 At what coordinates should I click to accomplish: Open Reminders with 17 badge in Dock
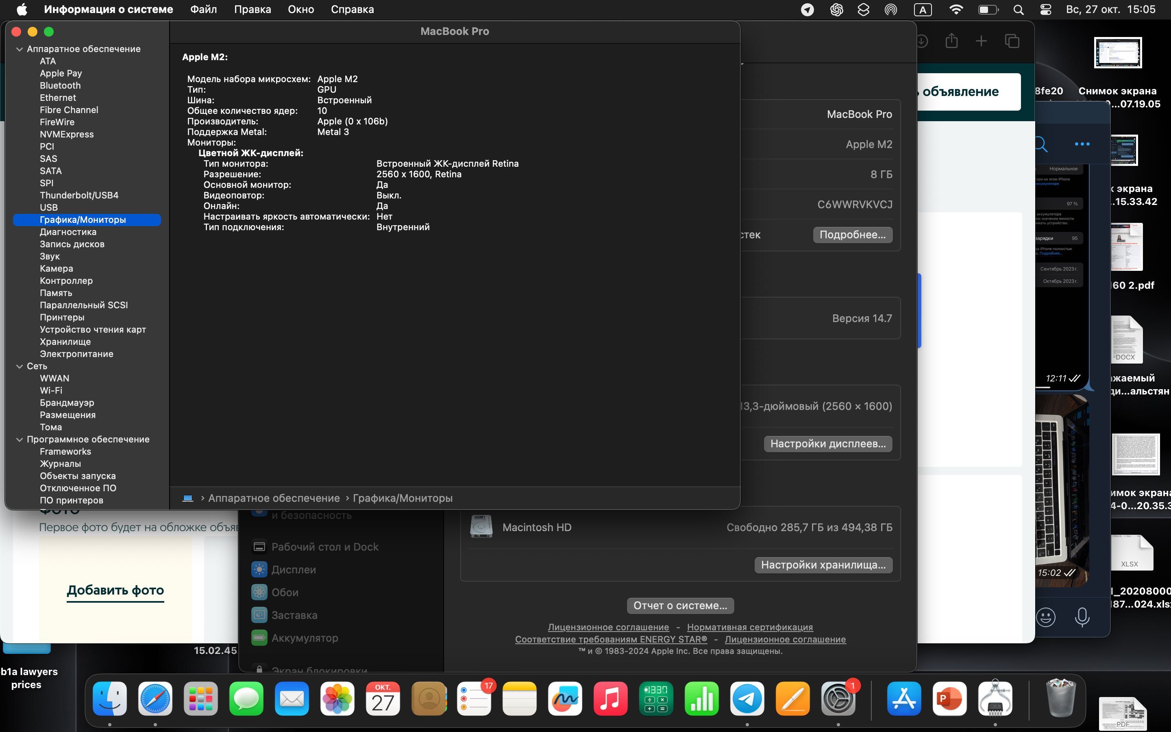click(x=474, y=699)
